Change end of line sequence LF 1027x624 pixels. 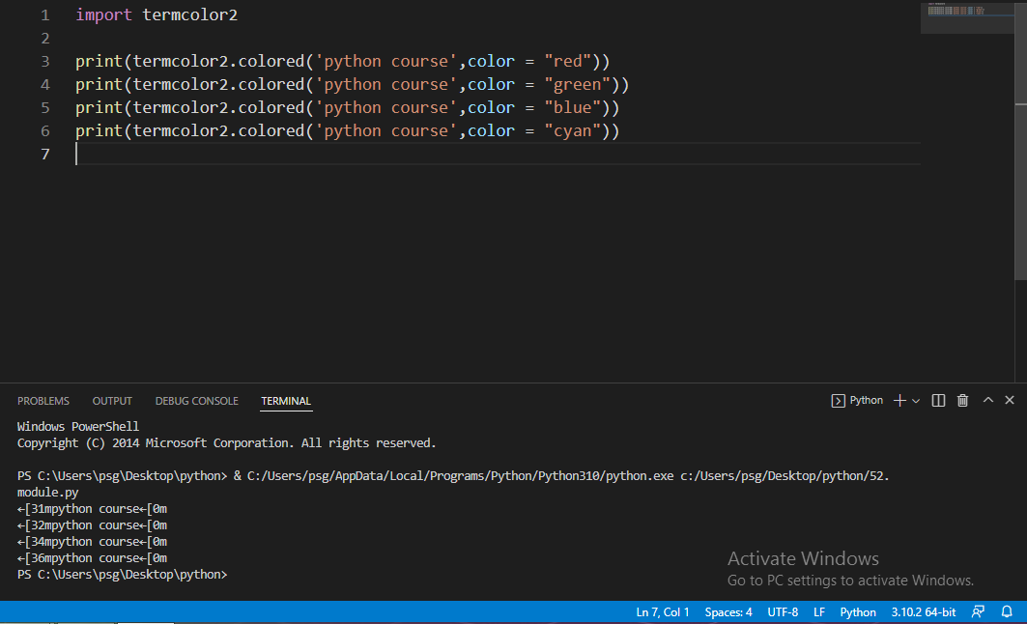(x=819, y=612)
